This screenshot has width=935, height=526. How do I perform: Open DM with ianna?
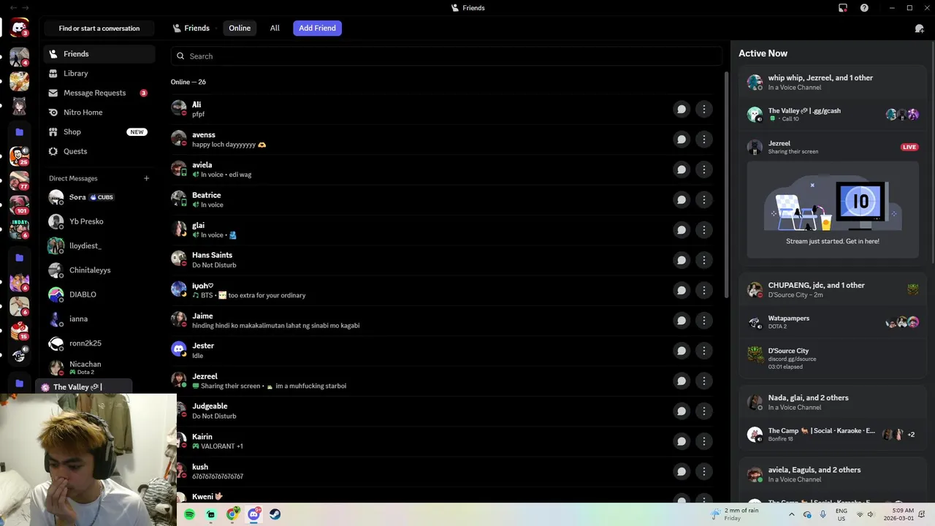[99, 319]
